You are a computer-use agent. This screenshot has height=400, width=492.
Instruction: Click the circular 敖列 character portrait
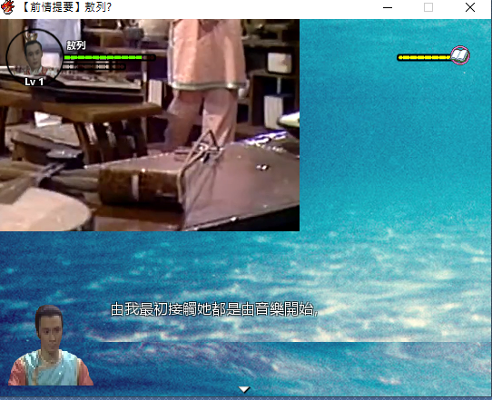(34, 57)
